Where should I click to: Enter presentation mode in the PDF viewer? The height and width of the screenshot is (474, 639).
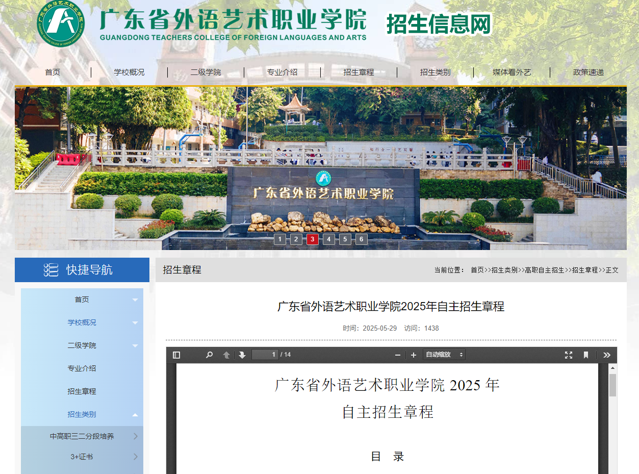click(568, 354)
